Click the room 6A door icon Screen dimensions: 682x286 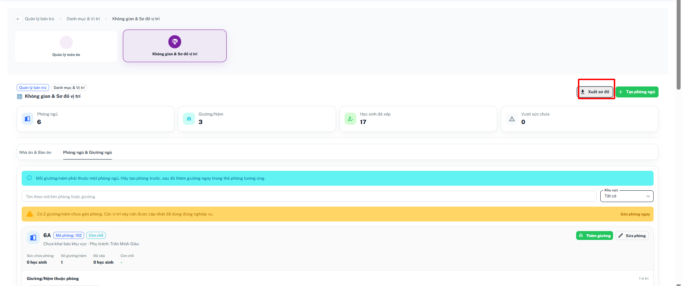pos(33,238)
